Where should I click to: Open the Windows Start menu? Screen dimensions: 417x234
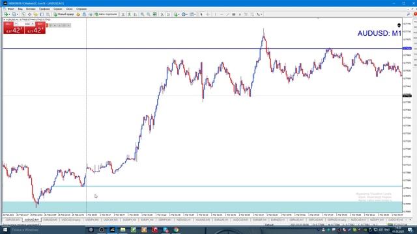(5, 229)
